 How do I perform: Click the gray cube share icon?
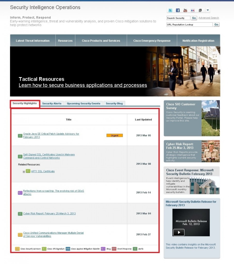click(x=200, y=10)
